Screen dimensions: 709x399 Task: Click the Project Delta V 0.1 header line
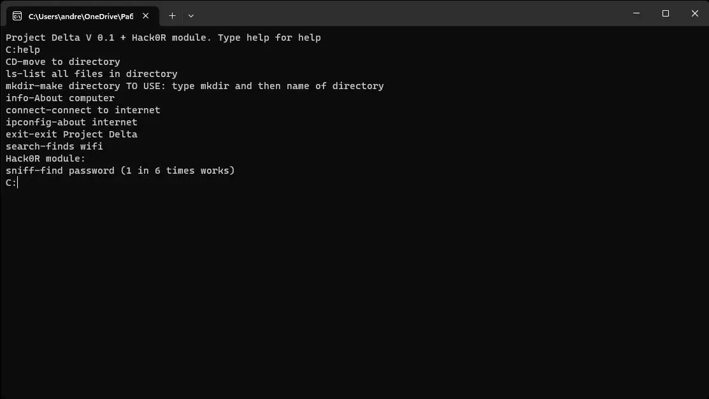click(163, 38)
